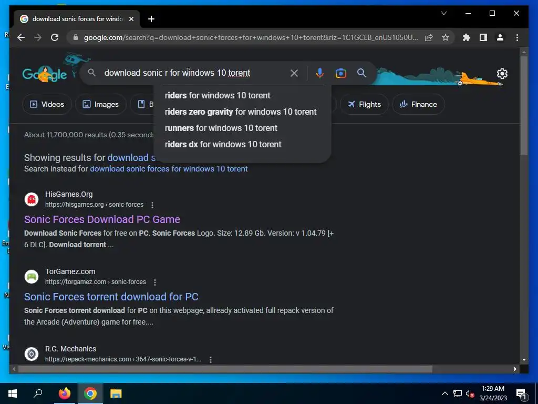Click the HisGames.Org site favicon
The width and height of the screenshot is (538, 404).
click(x=32, y=199)
